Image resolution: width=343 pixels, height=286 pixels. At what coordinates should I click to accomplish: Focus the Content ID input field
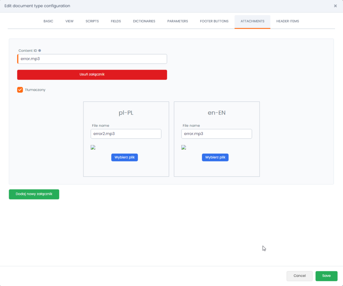point(92,59)
